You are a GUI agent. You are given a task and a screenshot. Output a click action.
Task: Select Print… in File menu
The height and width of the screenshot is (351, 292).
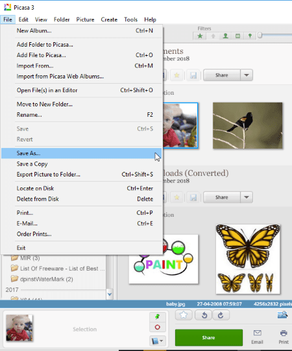pos(82,213)
